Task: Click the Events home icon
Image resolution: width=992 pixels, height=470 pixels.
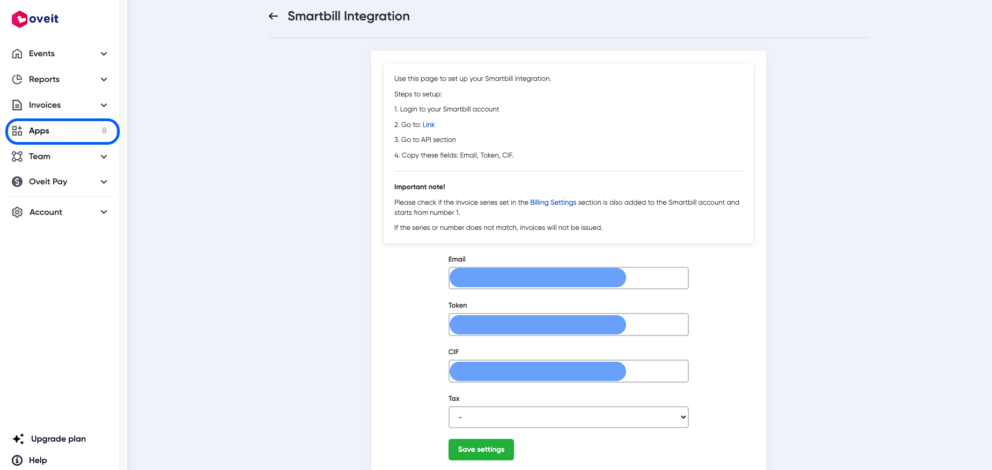Action: click(x=17, y=54)
